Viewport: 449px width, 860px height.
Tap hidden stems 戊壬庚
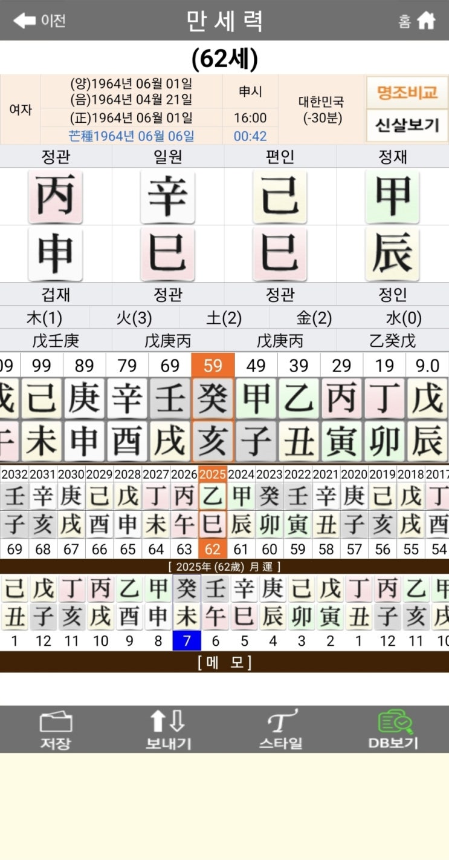(56, 341)
